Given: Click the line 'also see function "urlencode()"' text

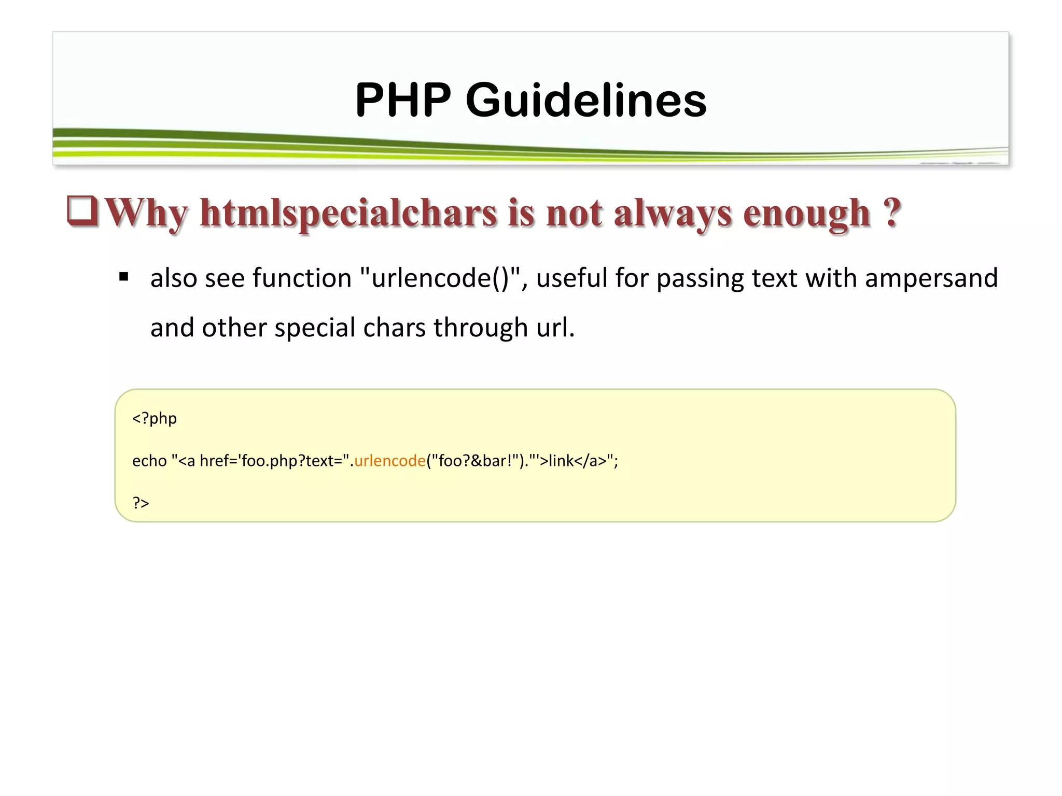Looking at the screenshot, I should tap(336, 278).
